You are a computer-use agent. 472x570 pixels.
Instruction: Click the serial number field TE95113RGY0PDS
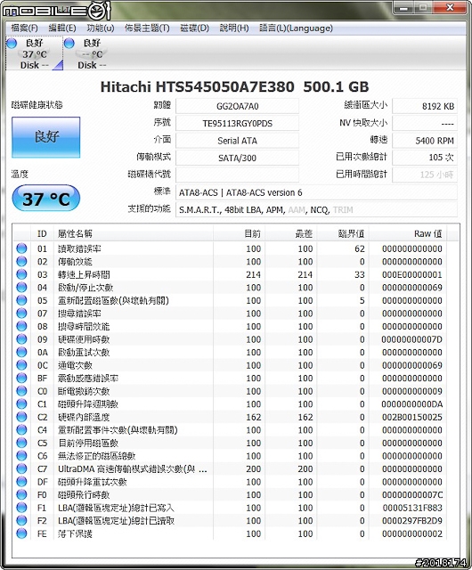coord(237,123)
